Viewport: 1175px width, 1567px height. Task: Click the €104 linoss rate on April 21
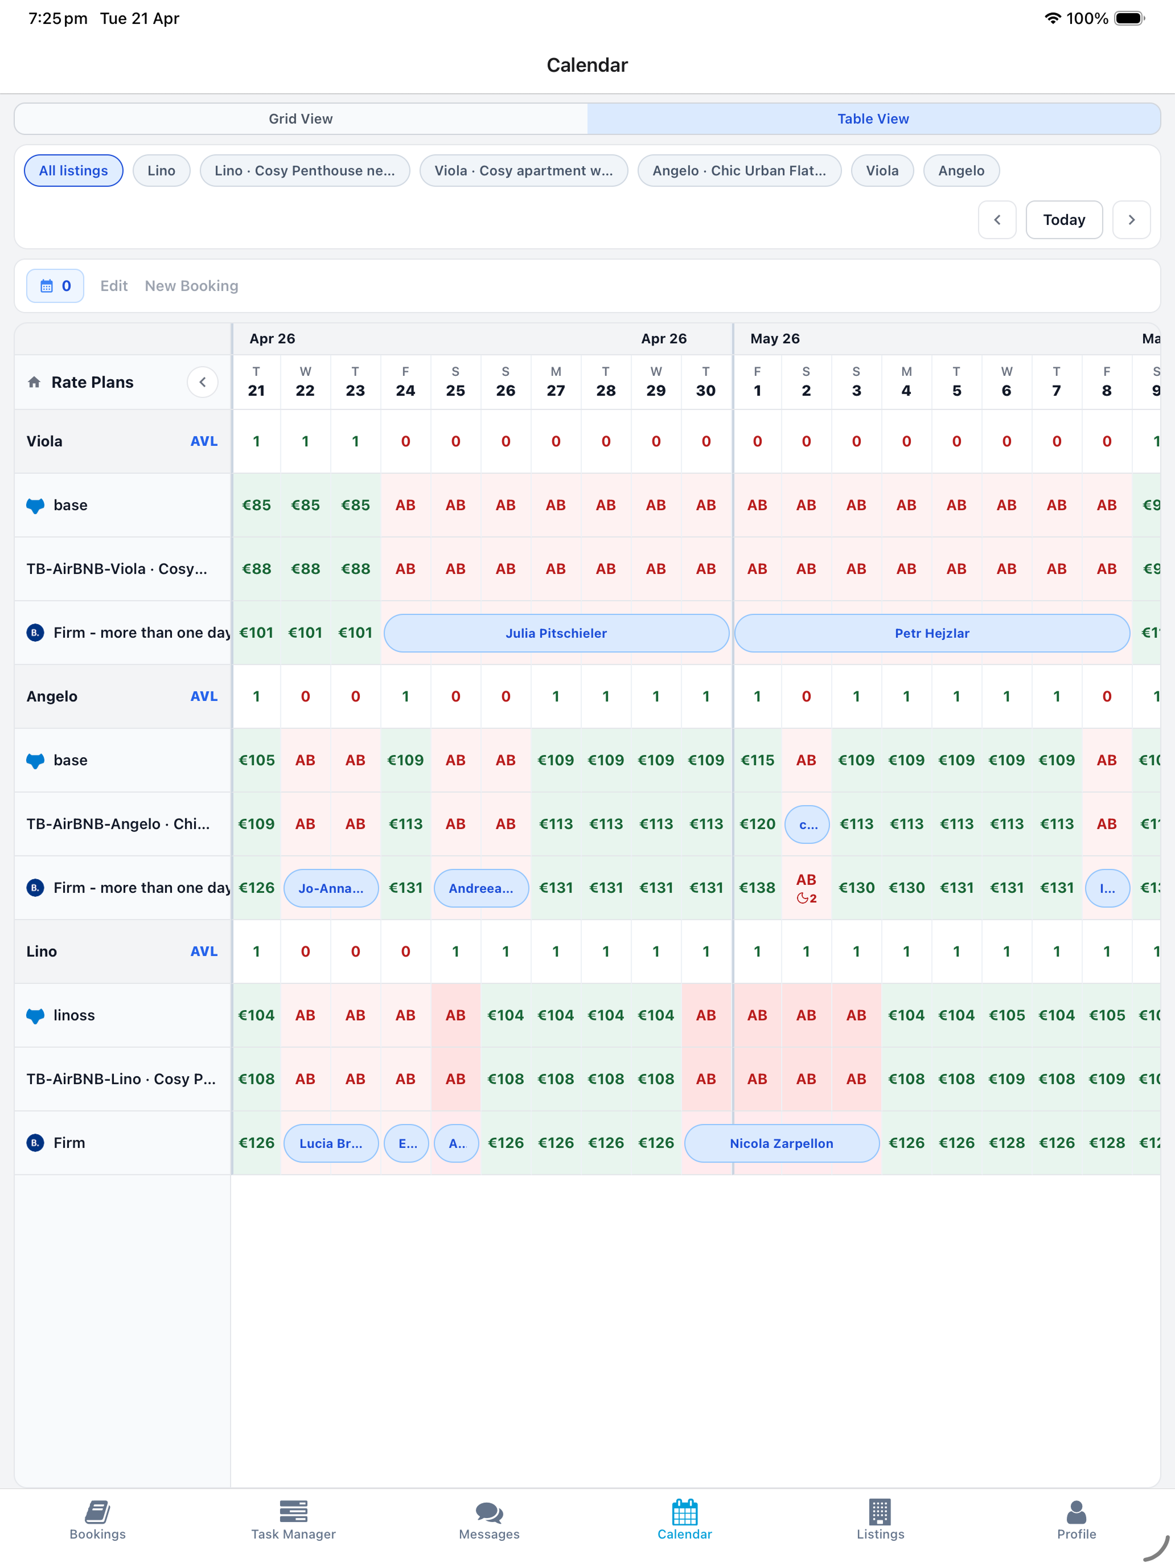256,1015
